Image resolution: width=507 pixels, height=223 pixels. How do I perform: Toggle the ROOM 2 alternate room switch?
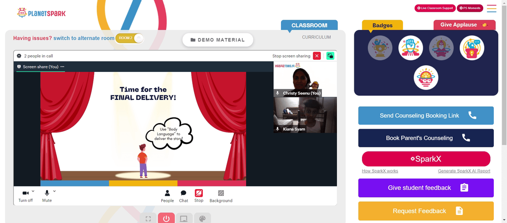pyautogui.click(x=129, y=38)
